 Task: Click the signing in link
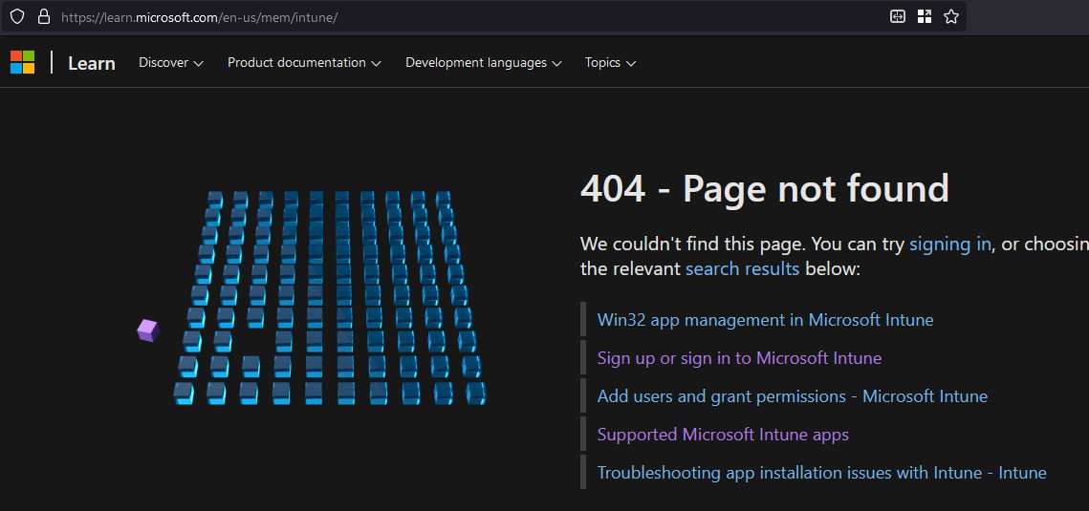point(950,245)
